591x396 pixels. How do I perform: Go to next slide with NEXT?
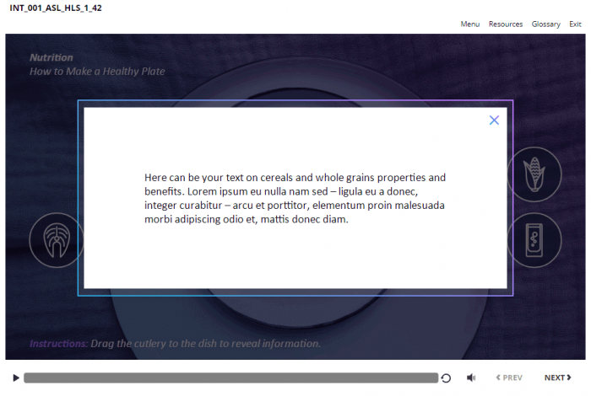pos(556,378)
